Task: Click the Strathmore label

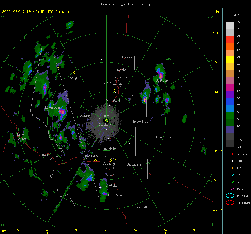Action: click(x=136, y=165)
